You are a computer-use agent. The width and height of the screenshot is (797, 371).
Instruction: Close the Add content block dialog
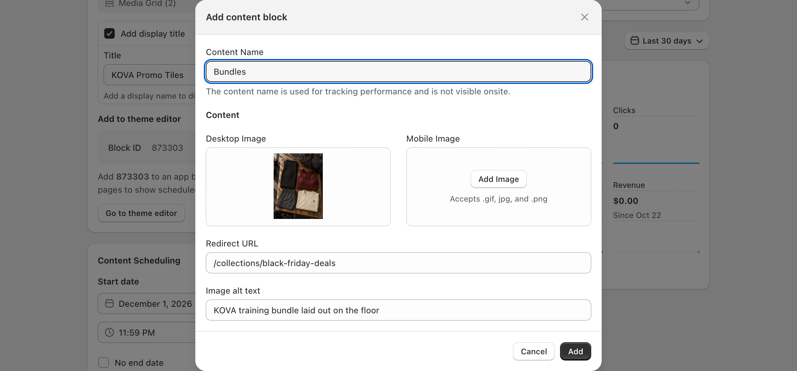point(584,17)
